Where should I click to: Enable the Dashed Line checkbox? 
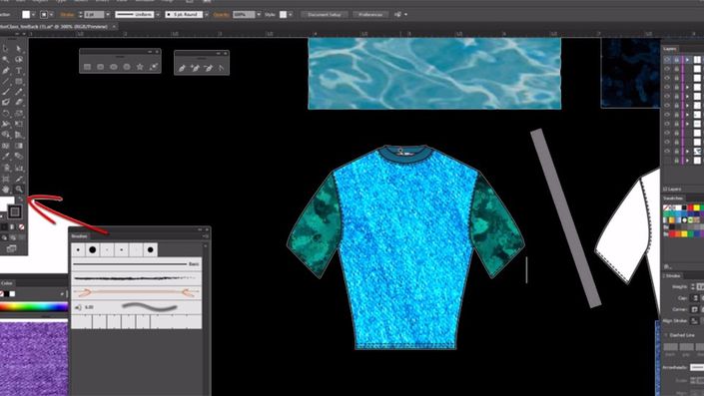[x=666, y=335]
